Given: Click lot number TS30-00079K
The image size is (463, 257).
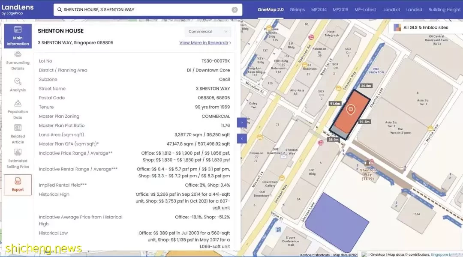Looking at the screenshot, I should coord(216,61).
